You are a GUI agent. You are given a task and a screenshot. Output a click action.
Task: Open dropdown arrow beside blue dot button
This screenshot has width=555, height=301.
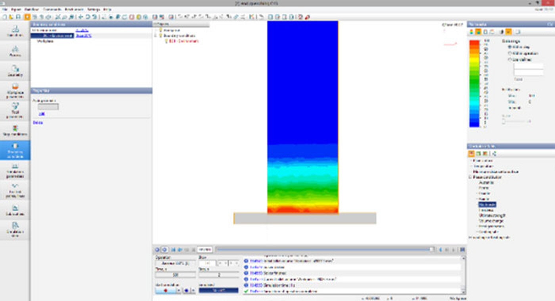click(193, 290)
